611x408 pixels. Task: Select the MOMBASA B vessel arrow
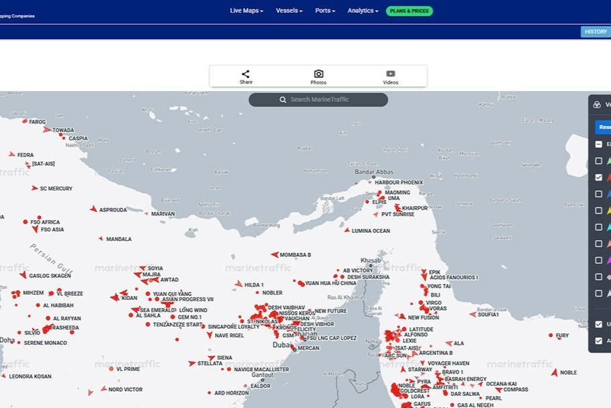coord(275,254)
